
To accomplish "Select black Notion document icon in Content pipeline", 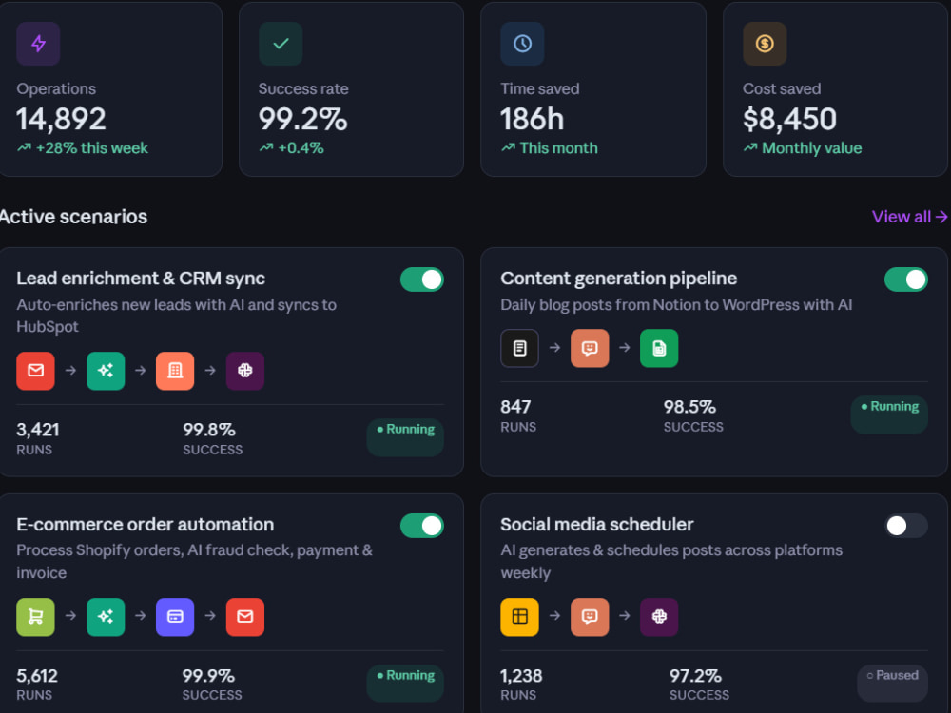I will (520, 348).
